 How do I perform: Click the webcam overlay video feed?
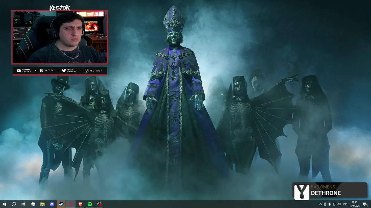pyautogui.click(x=60, y=37)
